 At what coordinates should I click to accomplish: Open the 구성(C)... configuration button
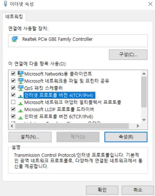tap(128, 54)
